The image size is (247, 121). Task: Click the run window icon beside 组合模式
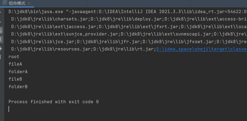click(4, 3)
